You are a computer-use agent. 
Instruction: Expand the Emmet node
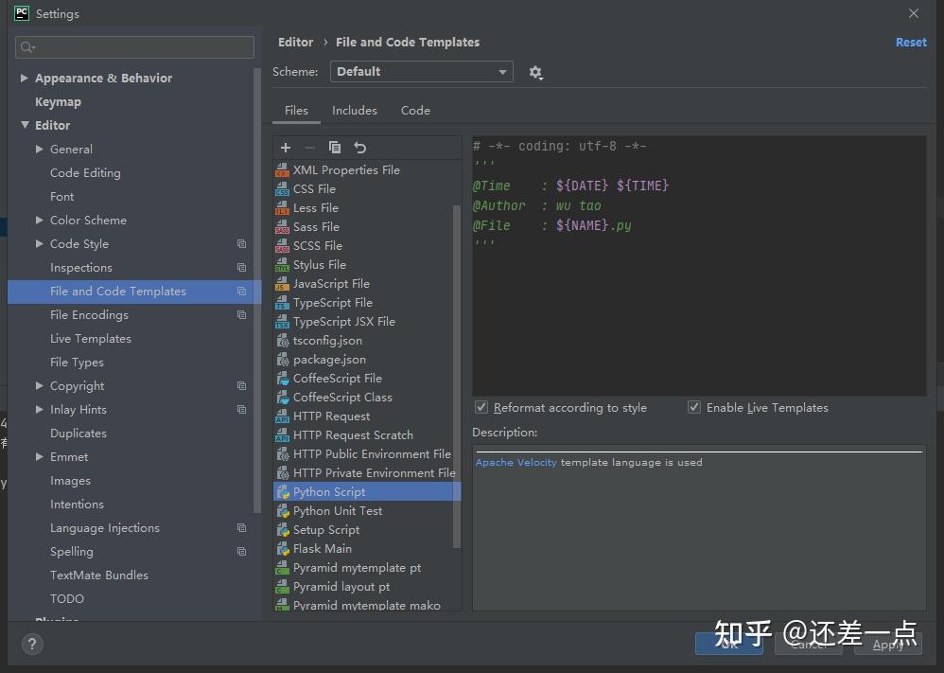39,456
